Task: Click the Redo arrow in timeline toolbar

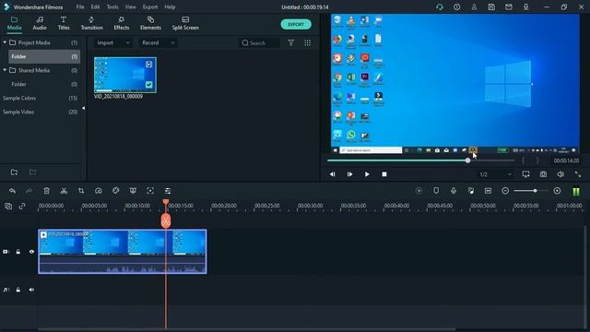Action: 29,191
